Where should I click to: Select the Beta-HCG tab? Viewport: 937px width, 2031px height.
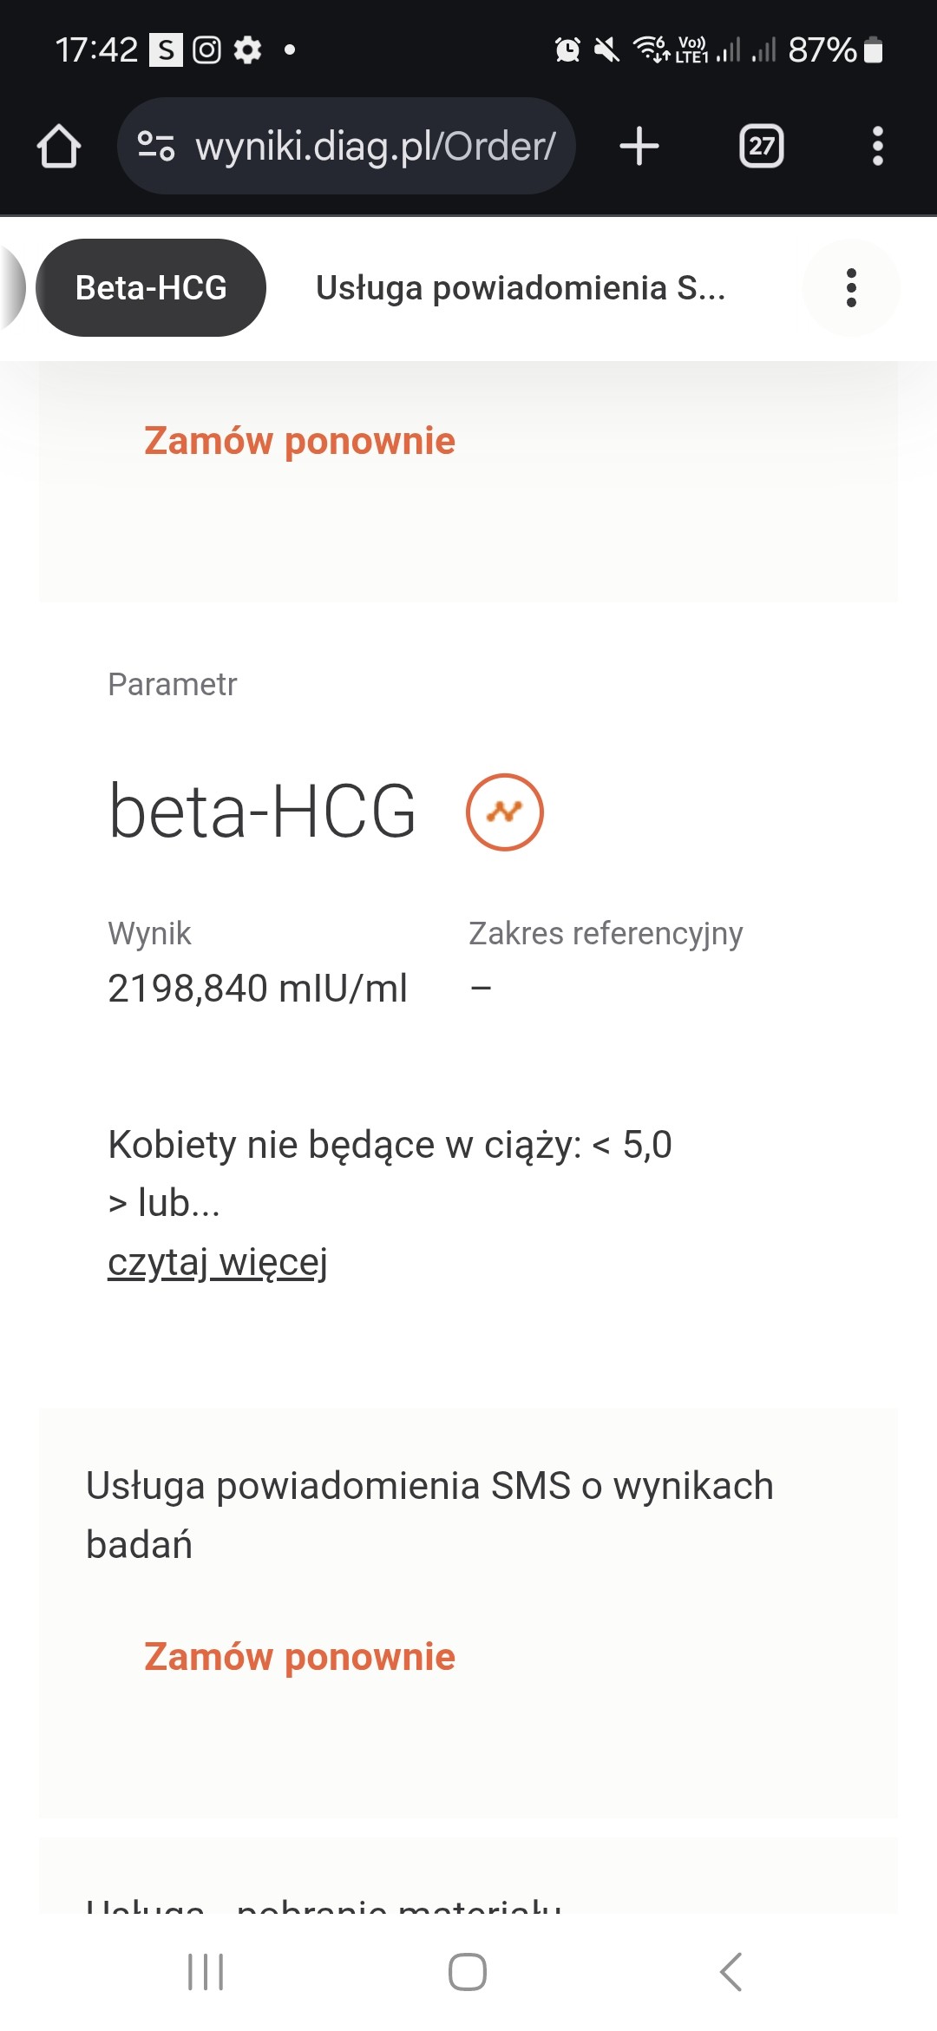point(151,287)
